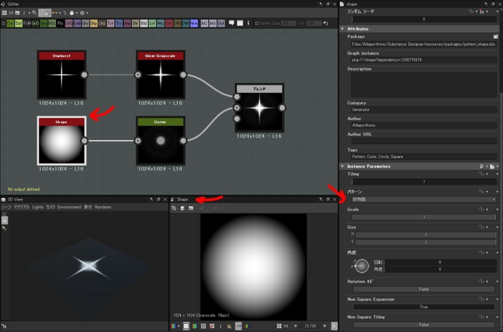
Task: Insert SVG node from toolbar
Action: click(x=69, y=24)
